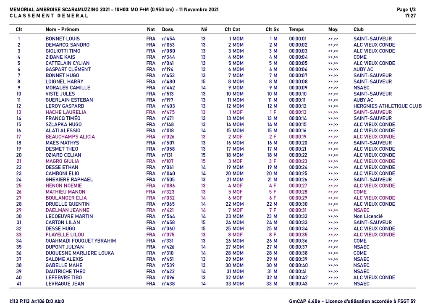Select the name BONNET LOUIS
The height and width of the screenshot is (304, 430).
[x=63, y=39]
